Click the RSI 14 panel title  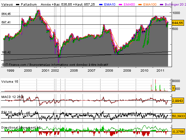[x=7, y=112]
